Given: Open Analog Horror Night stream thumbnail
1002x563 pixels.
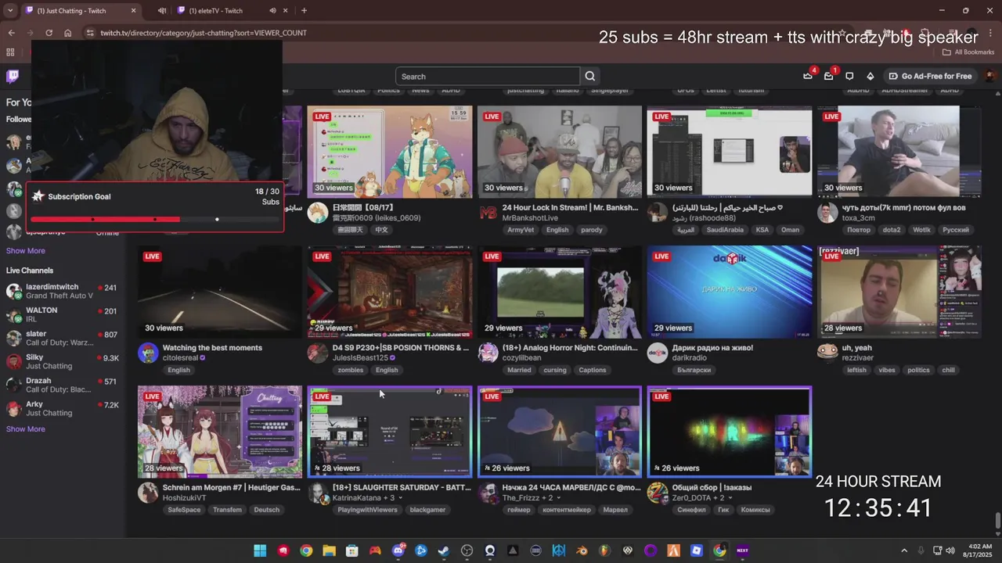Looking at the screenshot, I should pos(560,292).
